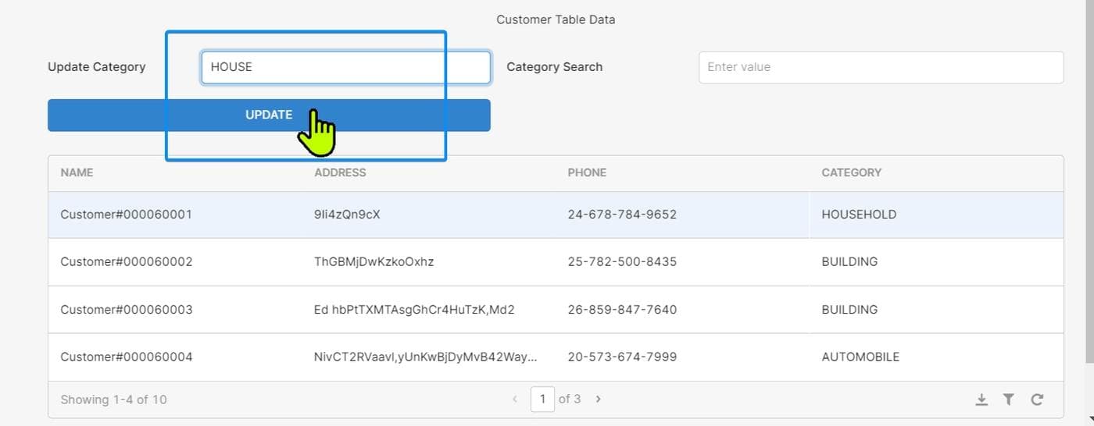The height and width of the screenshot is (426, 1094).
Task: Select the Customer#000060003 name cell
Action: coord(126,310)
